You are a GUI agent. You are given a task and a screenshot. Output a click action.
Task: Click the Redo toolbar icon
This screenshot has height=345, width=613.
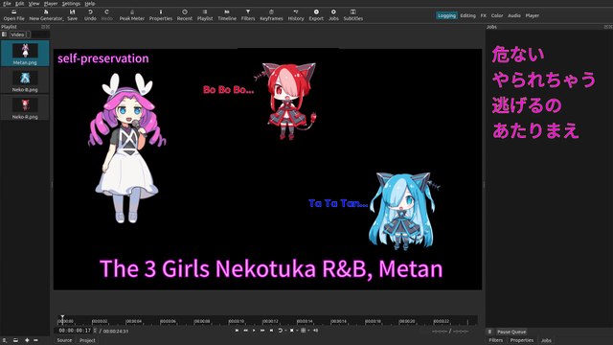106,15
